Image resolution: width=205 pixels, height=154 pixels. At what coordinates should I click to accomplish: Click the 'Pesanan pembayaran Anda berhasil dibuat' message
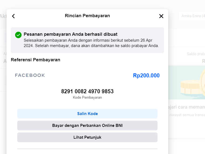point(70,34)
